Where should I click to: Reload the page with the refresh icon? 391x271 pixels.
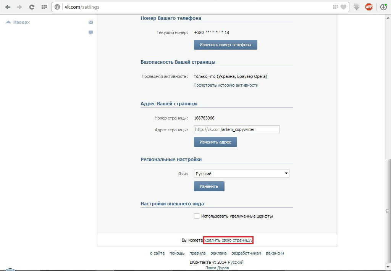(32, 7)
